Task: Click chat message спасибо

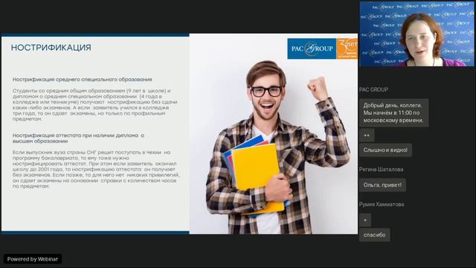Action: 375,235
